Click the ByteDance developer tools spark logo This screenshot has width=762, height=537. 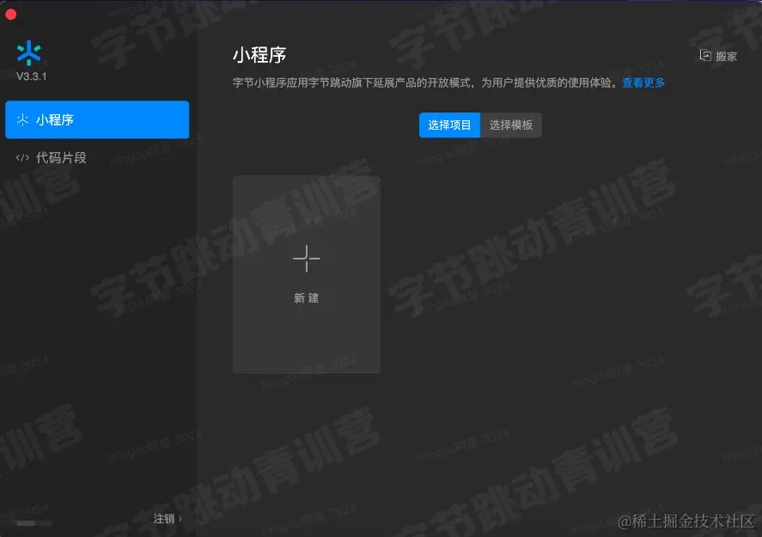pyautogui.click(x=28, y=53)
